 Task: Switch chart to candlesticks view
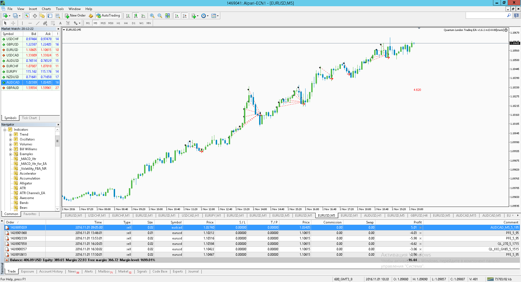[x=136, y=16]
